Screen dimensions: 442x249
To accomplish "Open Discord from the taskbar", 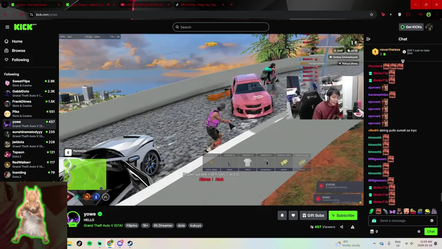I will point(120,243).
